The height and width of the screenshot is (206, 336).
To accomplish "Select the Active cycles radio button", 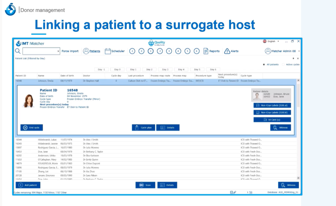I will coord(283,65).
